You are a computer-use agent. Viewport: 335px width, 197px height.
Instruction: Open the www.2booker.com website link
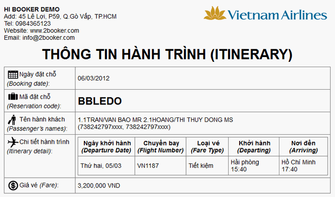55,31
